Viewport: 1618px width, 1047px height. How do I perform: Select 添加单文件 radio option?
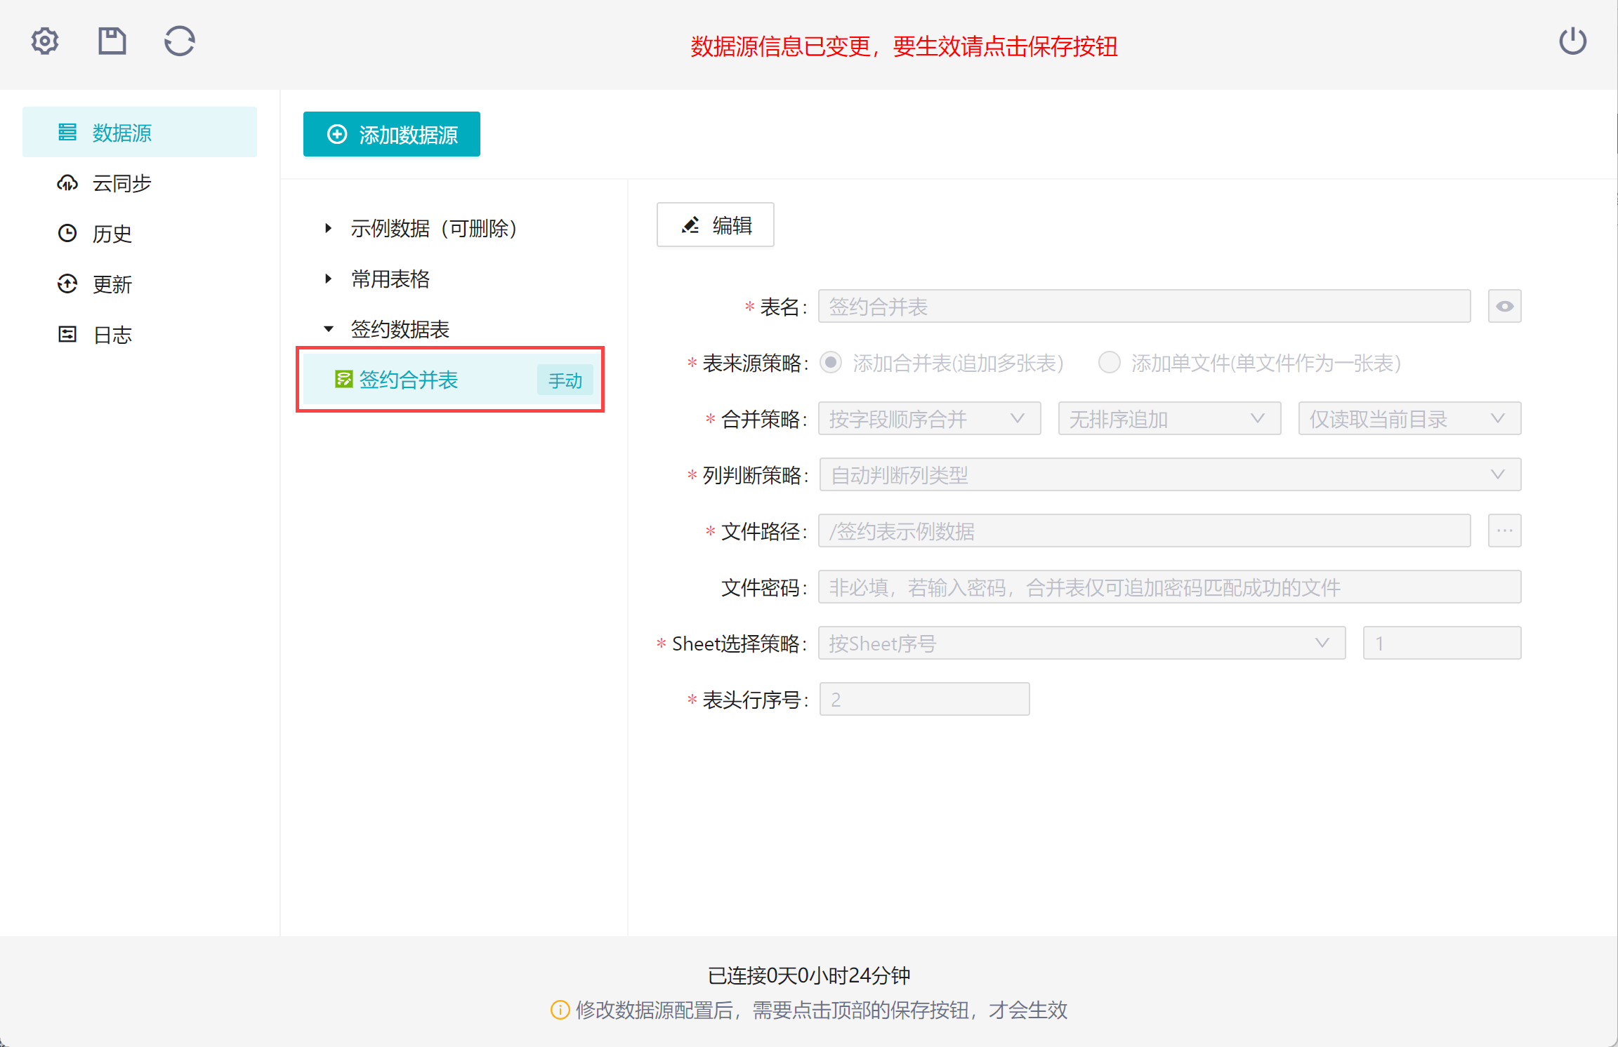click(1109, 363)
